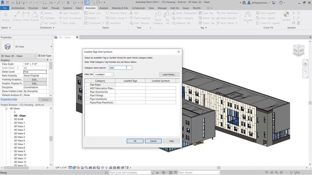
Task: Click the Load Family button
Action: click(x=169, y=74)
